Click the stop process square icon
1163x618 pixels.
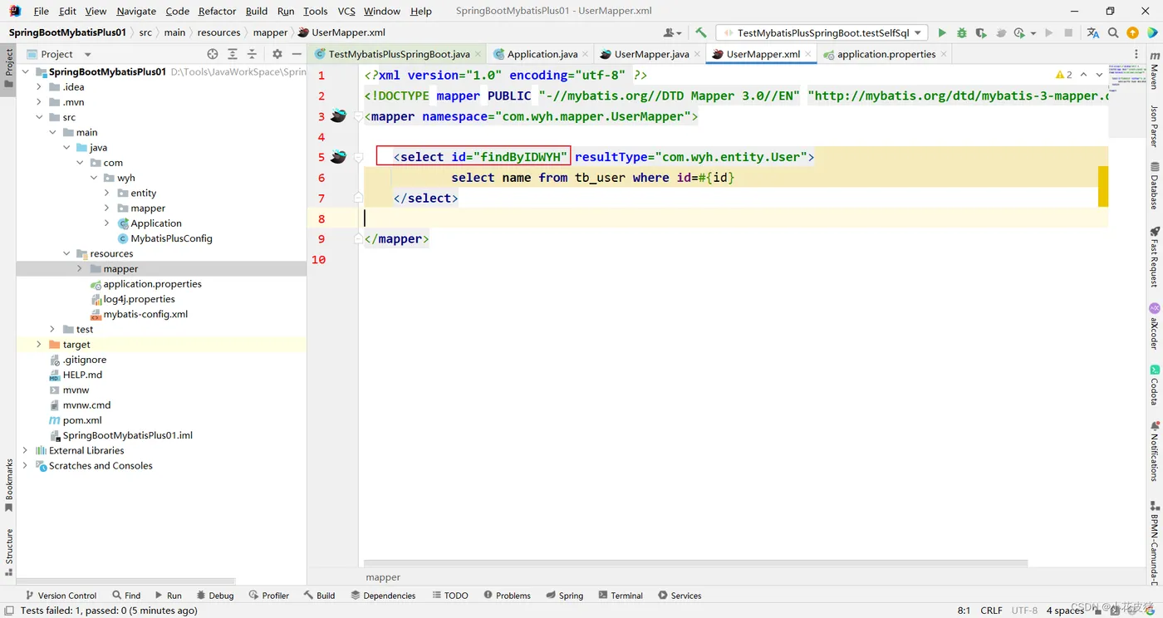(1068, 33)
